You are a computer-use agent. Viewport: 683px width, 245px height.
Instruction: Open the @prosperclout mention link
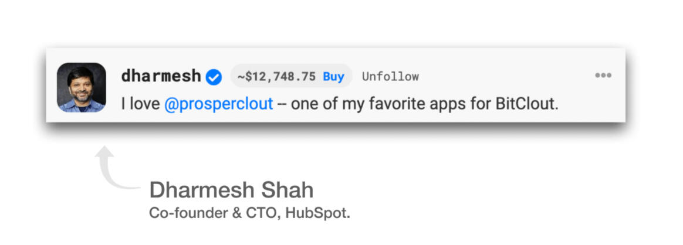[x=218, y=104]
